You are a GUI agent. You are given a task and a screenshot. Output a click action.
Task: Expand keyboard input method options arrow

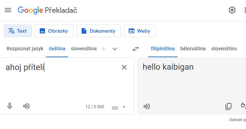[124, 107]
